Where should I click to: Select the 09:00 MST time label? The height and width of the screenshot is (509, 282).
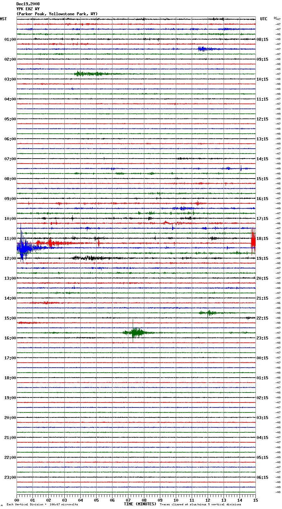tap(10, 199)
